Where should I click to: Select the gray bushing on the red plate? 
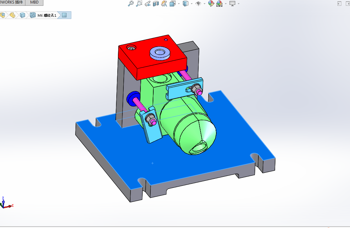point(160,53)
